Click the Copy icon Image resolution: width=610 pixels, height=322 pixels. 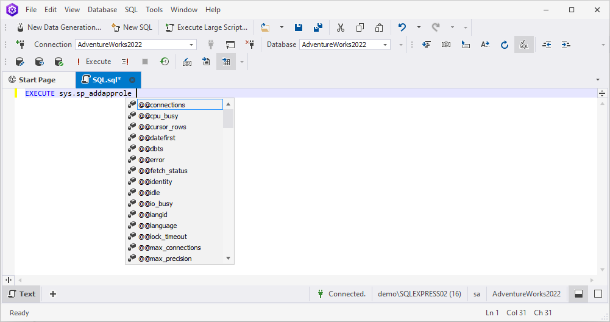[360, 27]
